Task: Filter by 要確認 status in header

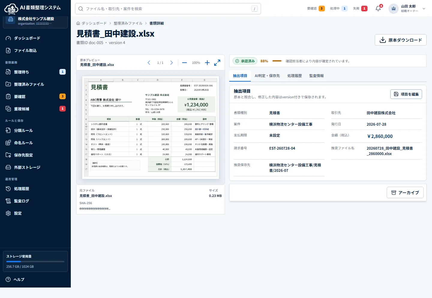Action: (x=316, y=8)
